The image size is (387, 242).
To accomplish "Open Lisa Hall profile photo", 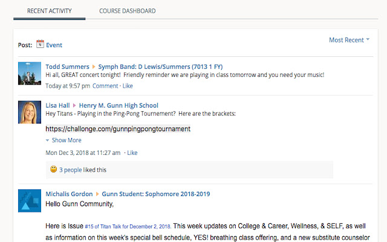I will click(30, 112).
